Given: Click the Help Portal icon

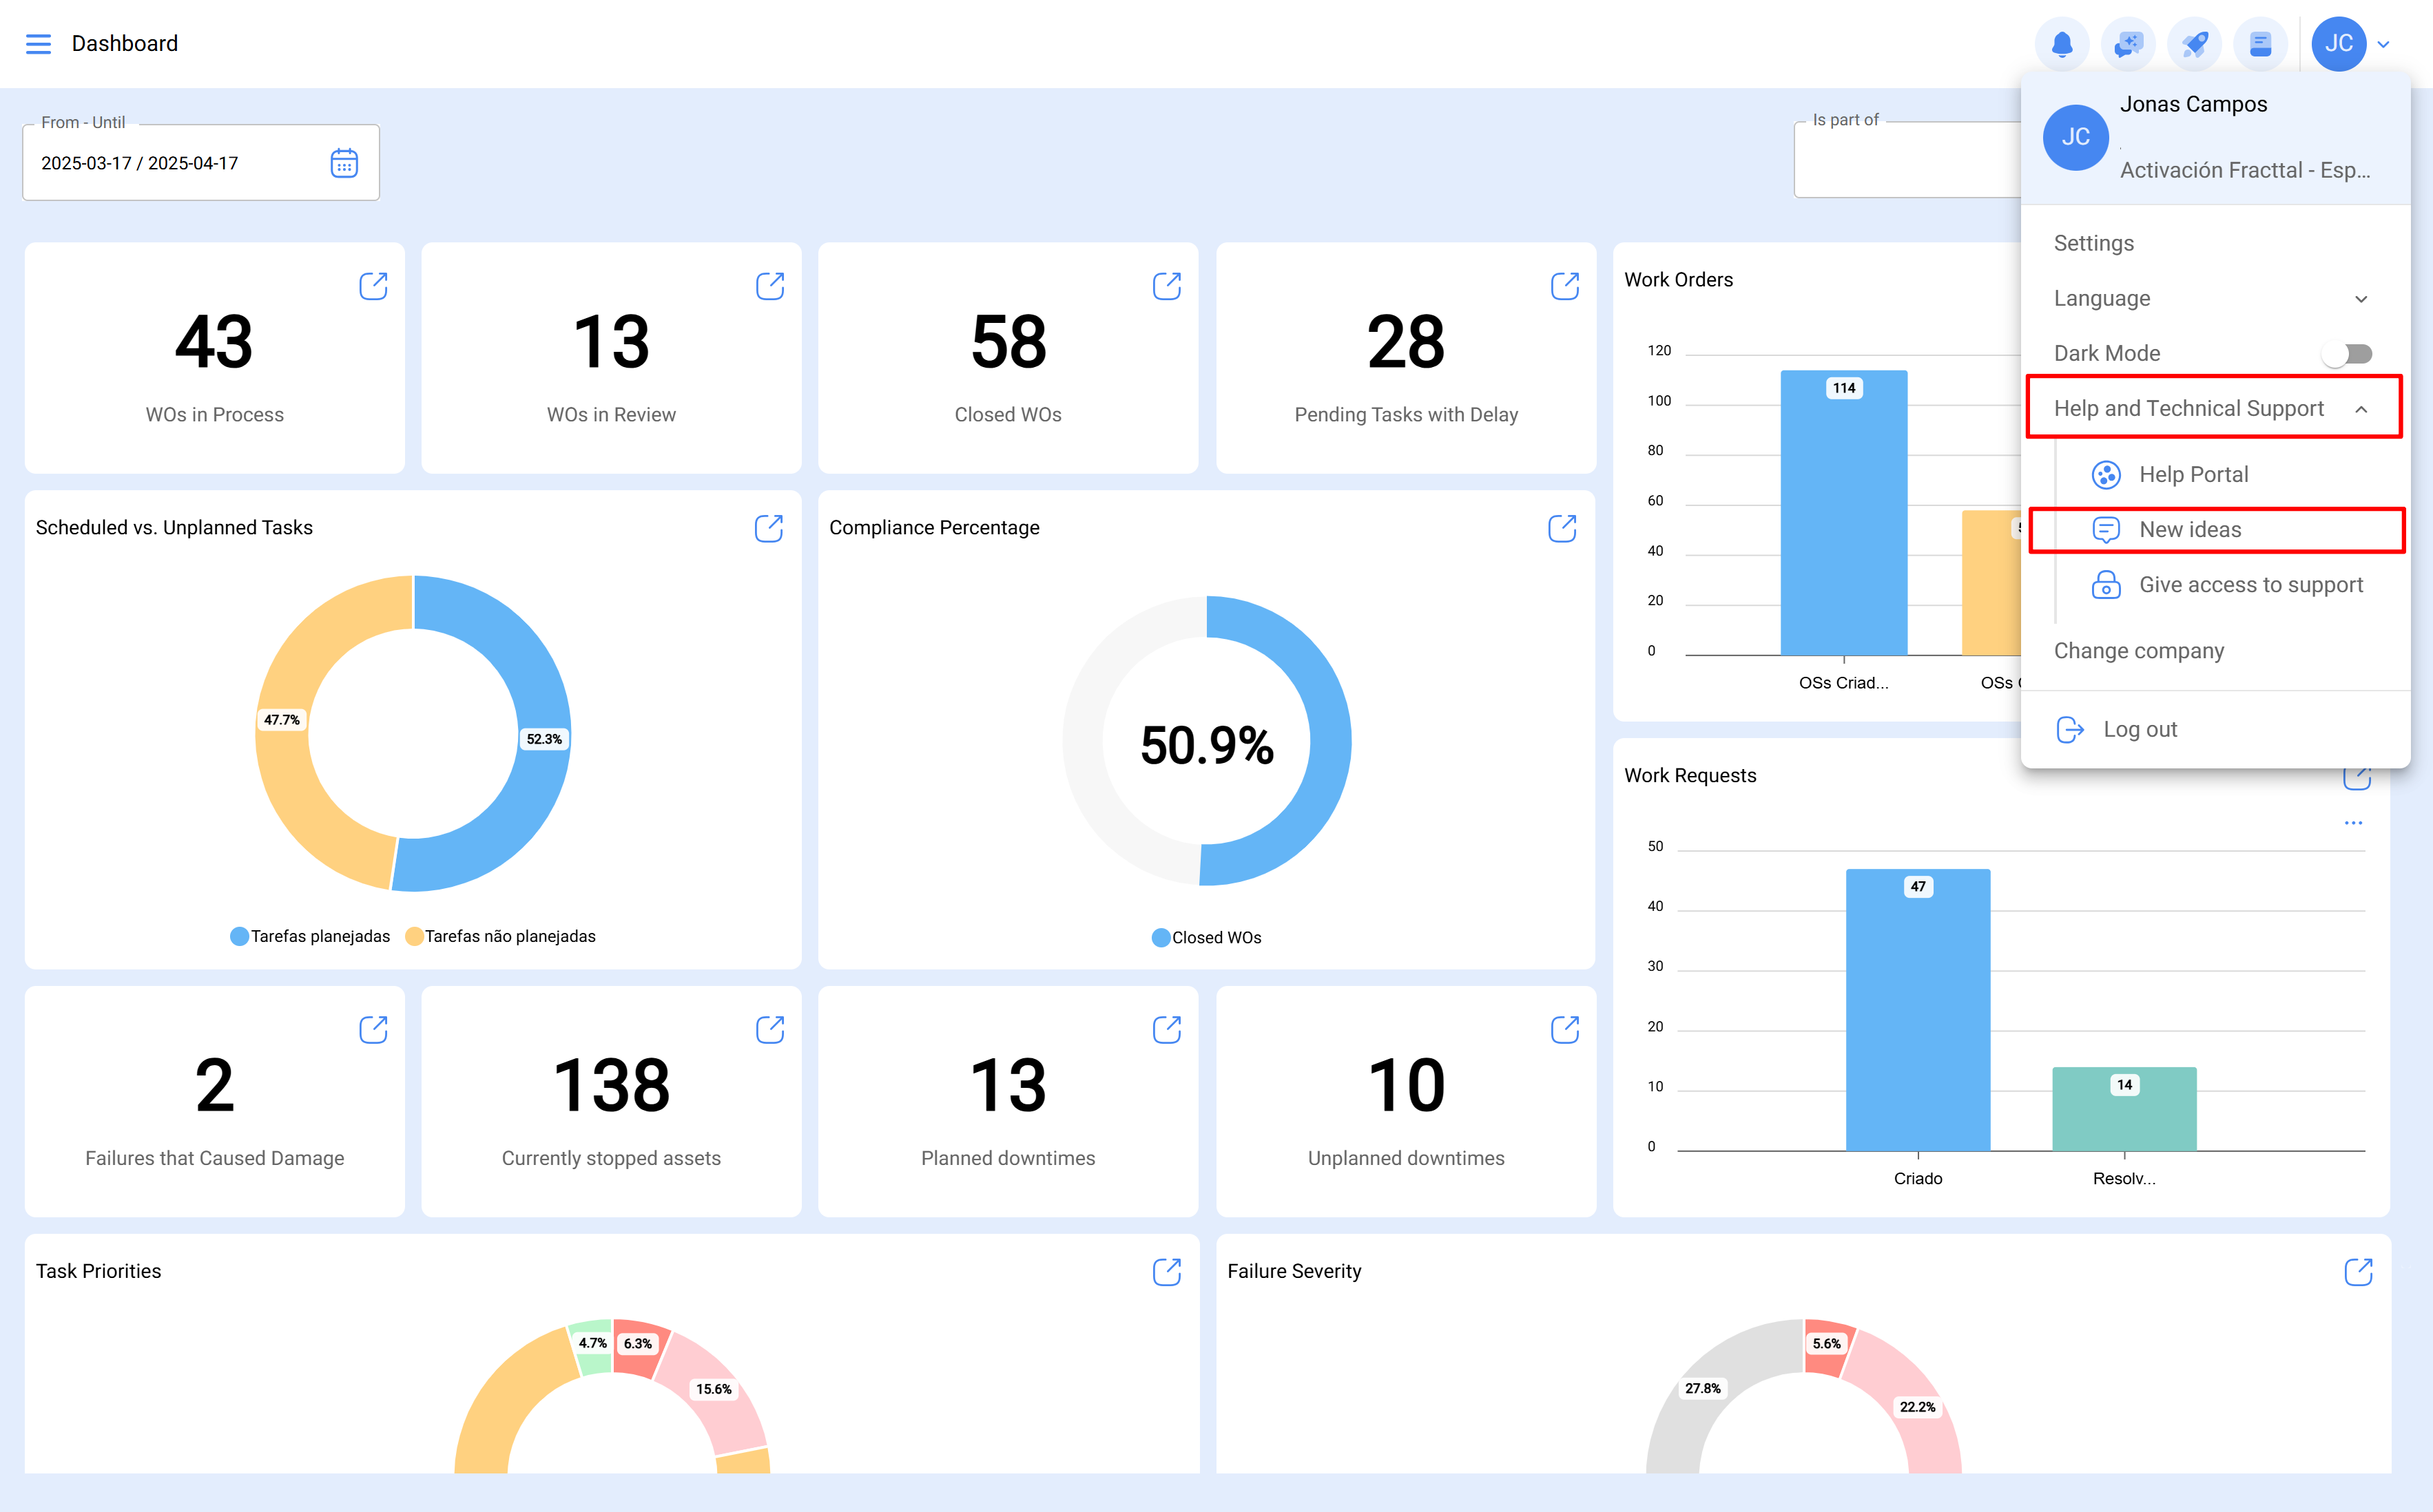Looking at the screenshot, I should (x=2106, y=475).
